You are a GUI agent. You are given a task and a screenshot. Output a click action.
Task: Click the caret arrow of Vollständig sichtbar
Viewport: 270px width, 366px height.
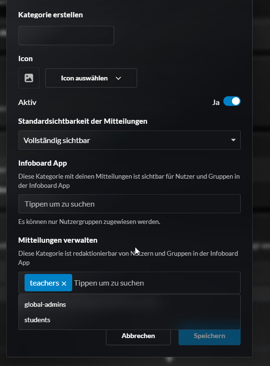click(233, 140)
